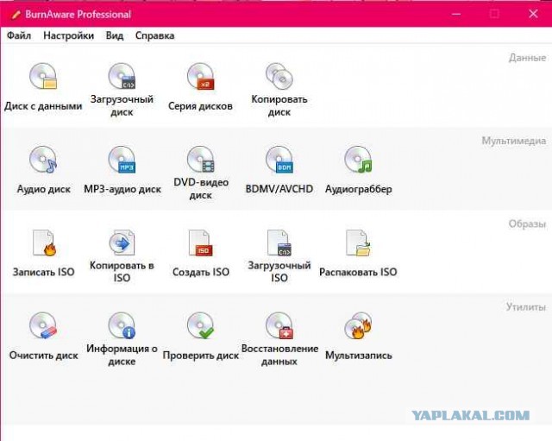This screenshot has width=552, height=441.
Task: Open the Настройки menu
Action: pos(69,35)
